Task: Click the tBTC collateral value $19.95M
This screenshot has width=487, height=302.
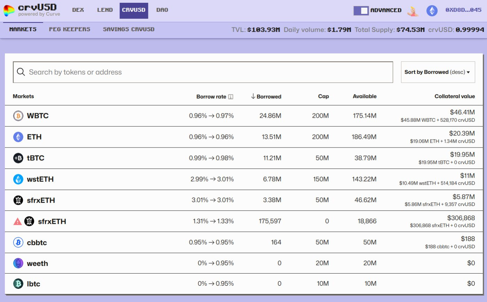Action: coord(462,154)
